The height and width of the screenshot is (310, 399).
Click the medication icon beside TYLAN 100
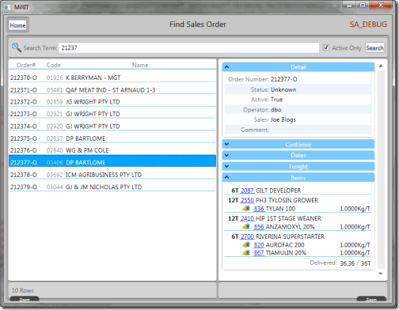point(246,208)
